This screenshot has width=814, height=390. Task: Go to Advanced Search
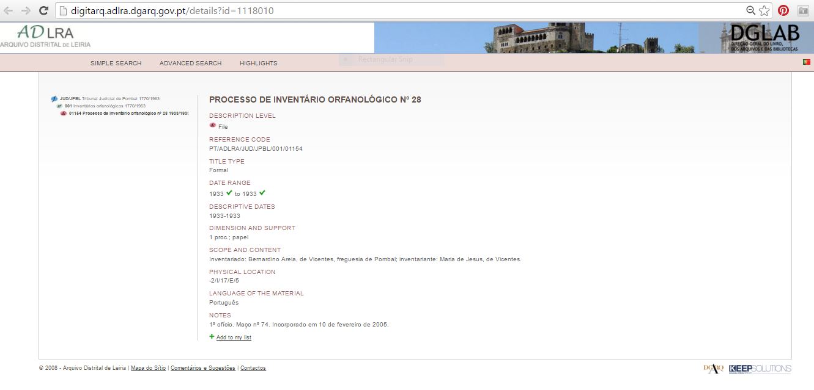190,63
